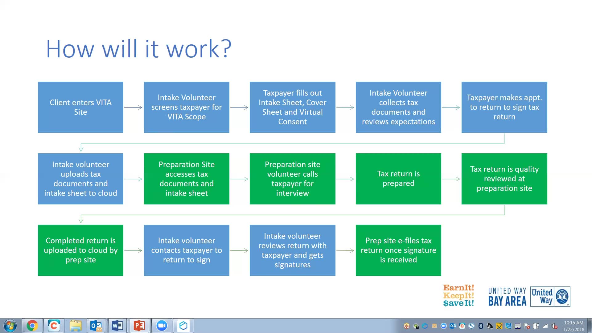Click the 'contacts taxpayer to return to sign' box

[x=187, y=250]
